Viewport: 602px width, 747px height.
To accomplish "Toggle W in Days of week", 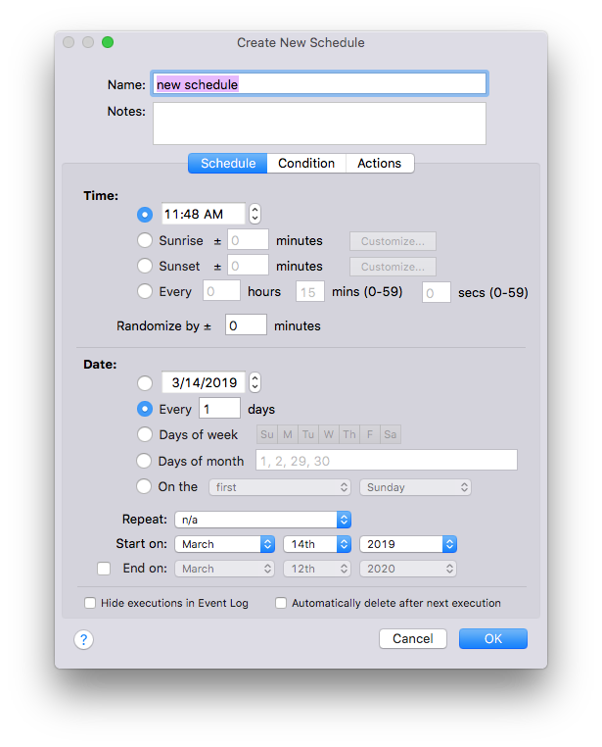I will (x=329, y=434).
